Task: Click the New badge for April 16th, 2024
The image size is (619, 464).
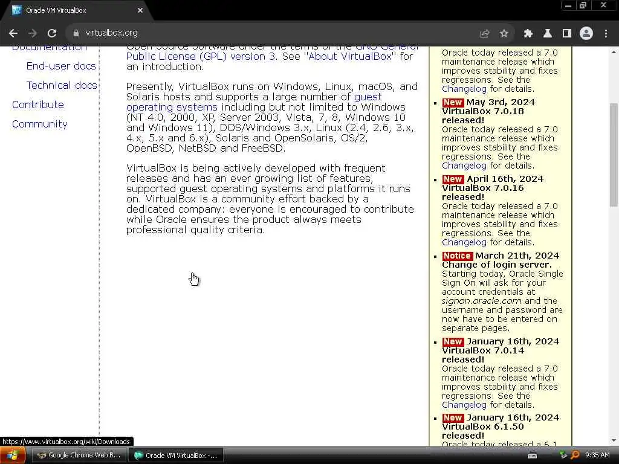Action: coord(452,179)
